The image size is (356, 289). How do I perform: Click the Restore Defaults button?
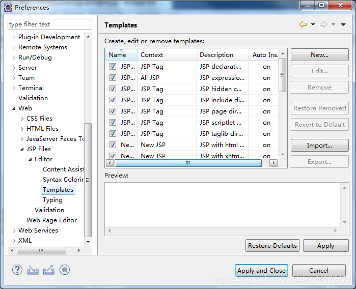click(272, 246)
